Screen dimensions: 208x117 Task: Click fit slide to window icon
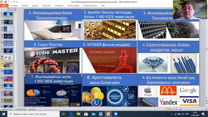click(x=206, y=109)
